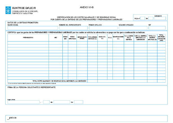Focus the Primer Apellido field
The image size is (173, 123).
[x=103, y=28]
